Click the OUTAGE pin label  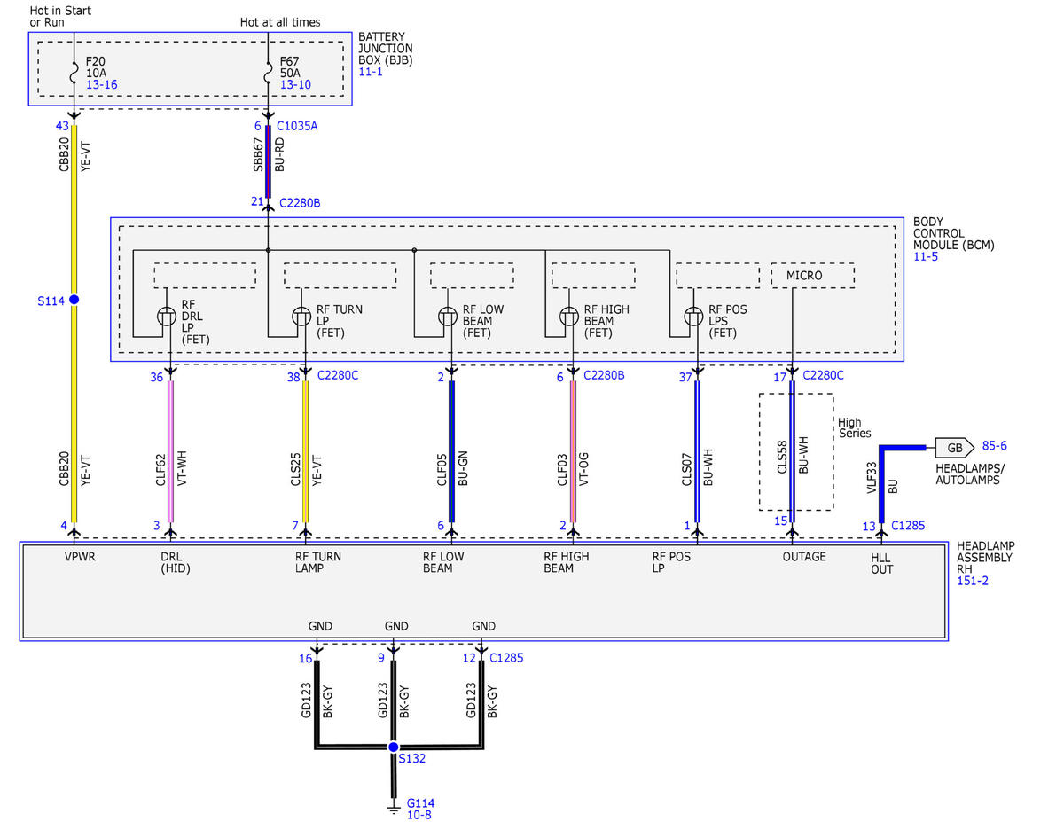coord(804,557)
